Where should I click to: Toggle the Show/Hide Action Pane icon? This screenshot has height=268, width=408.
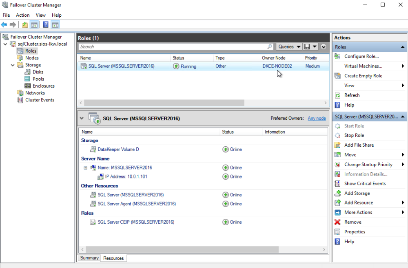(x=55, y=25)
